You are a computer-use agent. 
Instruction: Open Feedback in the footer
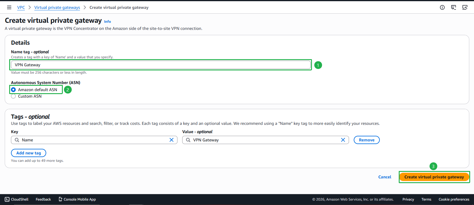click(x=43, y=199)
